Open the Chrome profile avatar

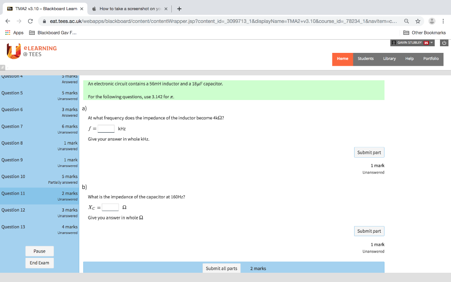click(x=432, y=21)
